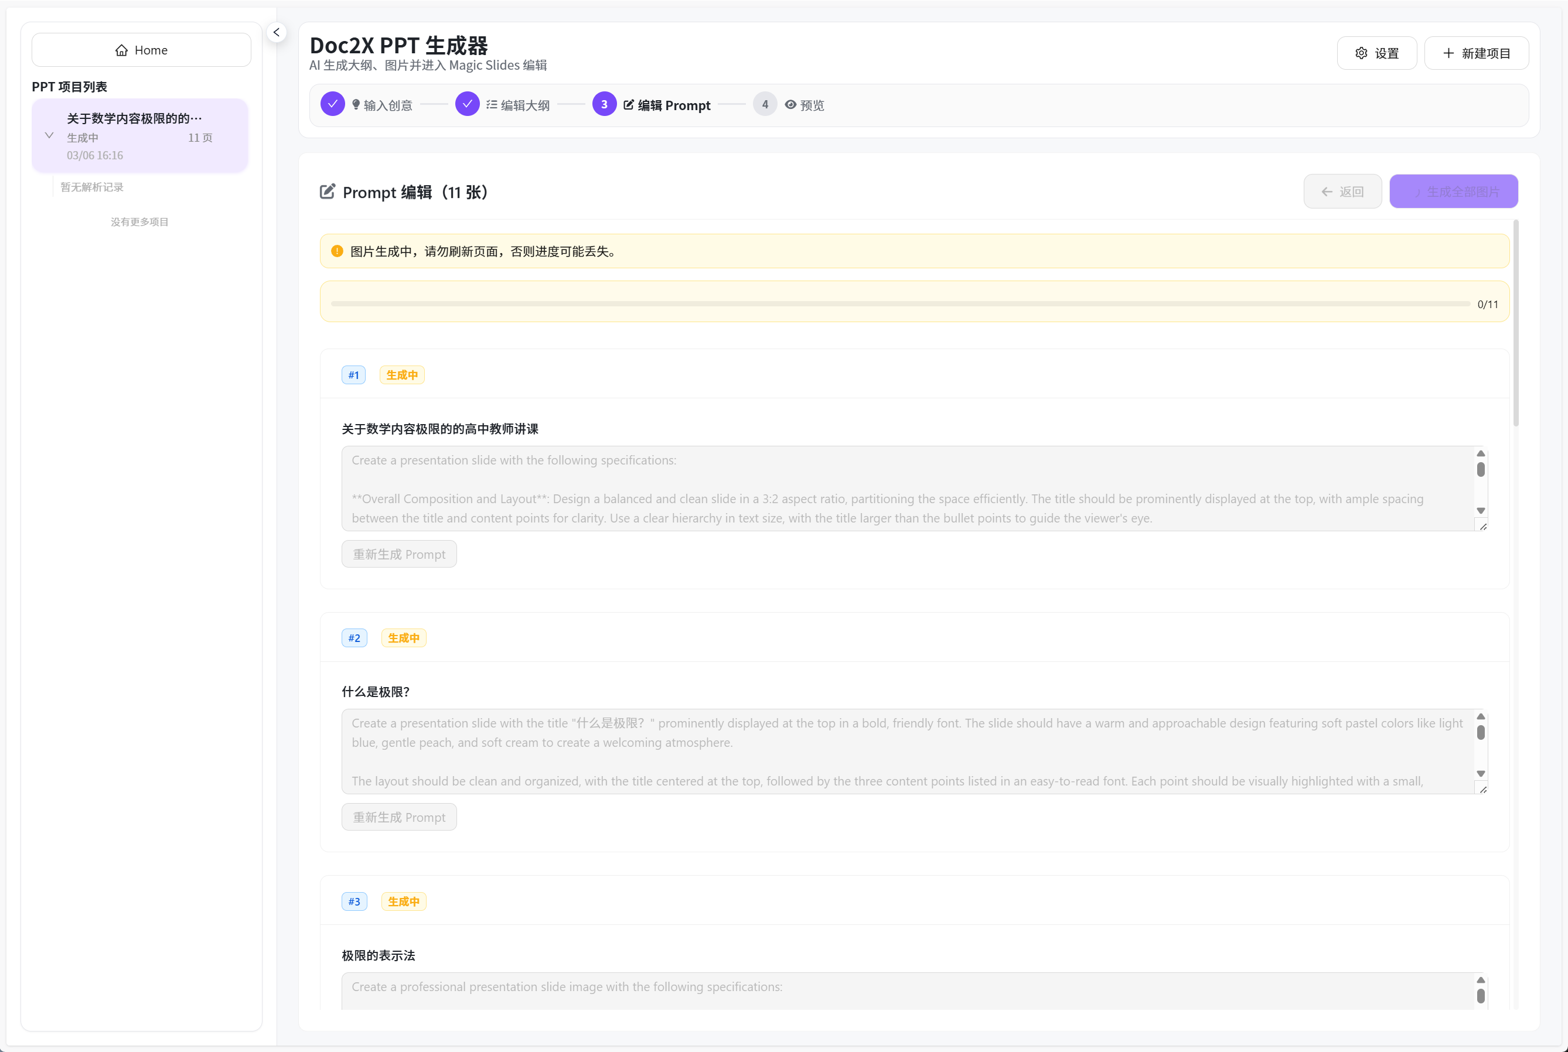
Task: Click the orange warning icon in the alert
Action: pos(337,251)
